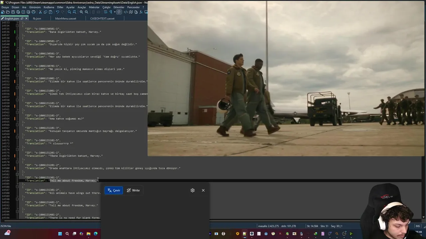Image resolution: width=426 pixels, height=239 pixels.
Task: Click the Open file toolbar icon
Action: [8, 12]
